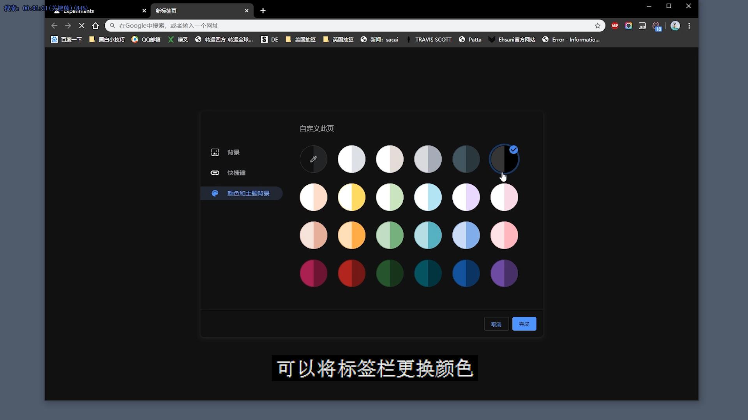Viewport: 748px width, 420px height.
Task: Select the checked black theme swatch
Action: [504, 159]
